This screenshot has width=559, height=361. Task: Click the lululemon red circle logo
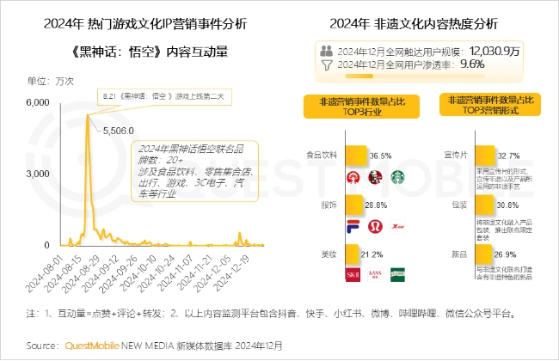pos(375,226)
